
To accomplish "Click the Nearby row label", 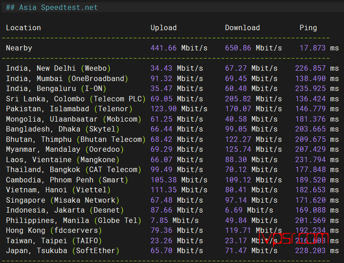I will [x=19, y=48].
